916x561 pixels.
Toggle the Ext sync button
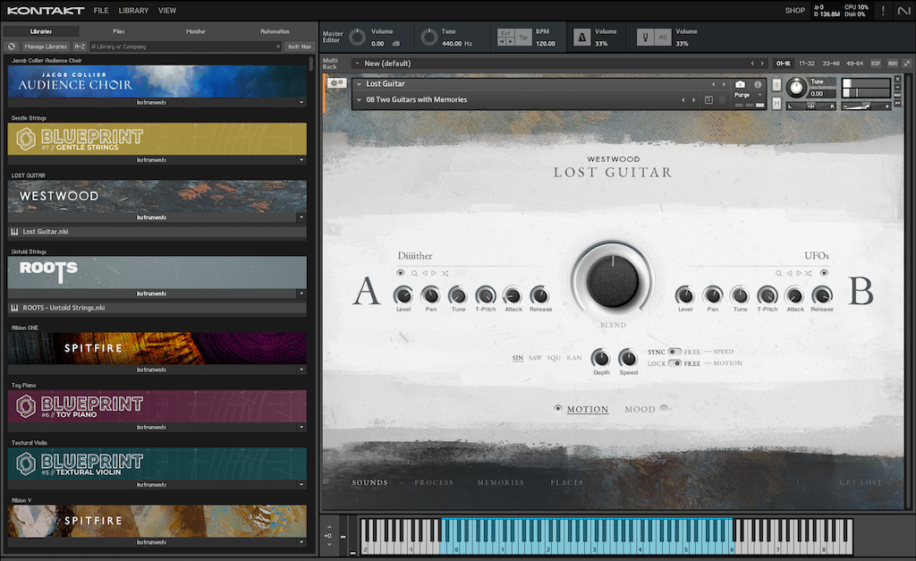click(506, 33)
